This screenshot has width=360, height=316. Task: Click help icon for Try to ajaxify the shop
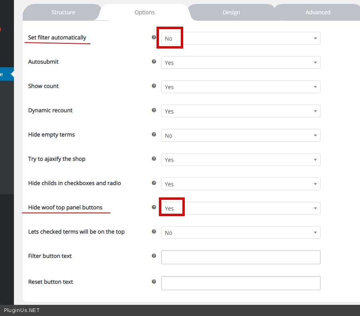(x=154, y=159)
